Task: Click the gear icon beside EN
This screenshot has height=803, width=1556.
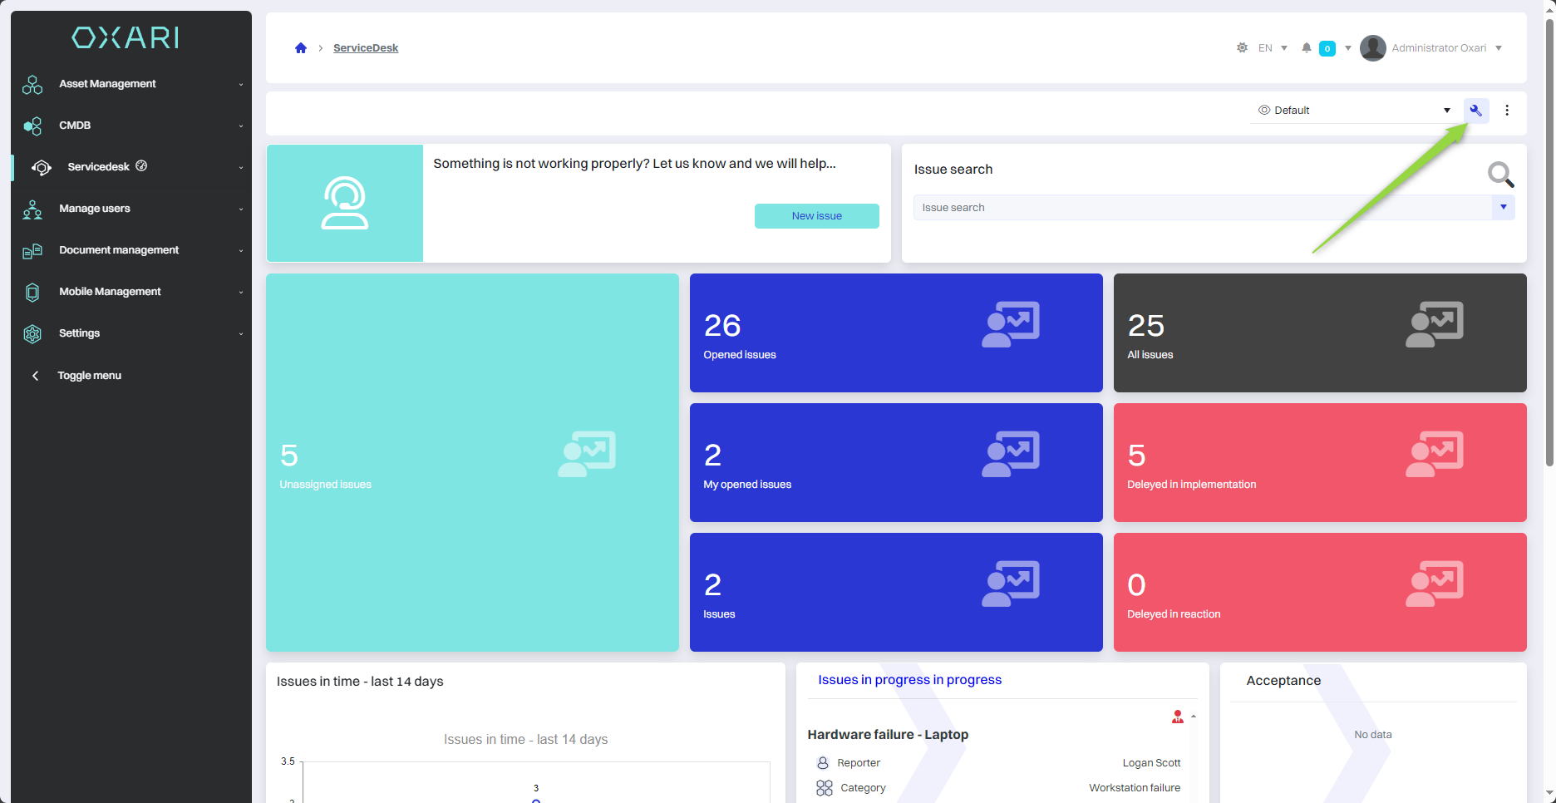Action: coord(1242,48)
